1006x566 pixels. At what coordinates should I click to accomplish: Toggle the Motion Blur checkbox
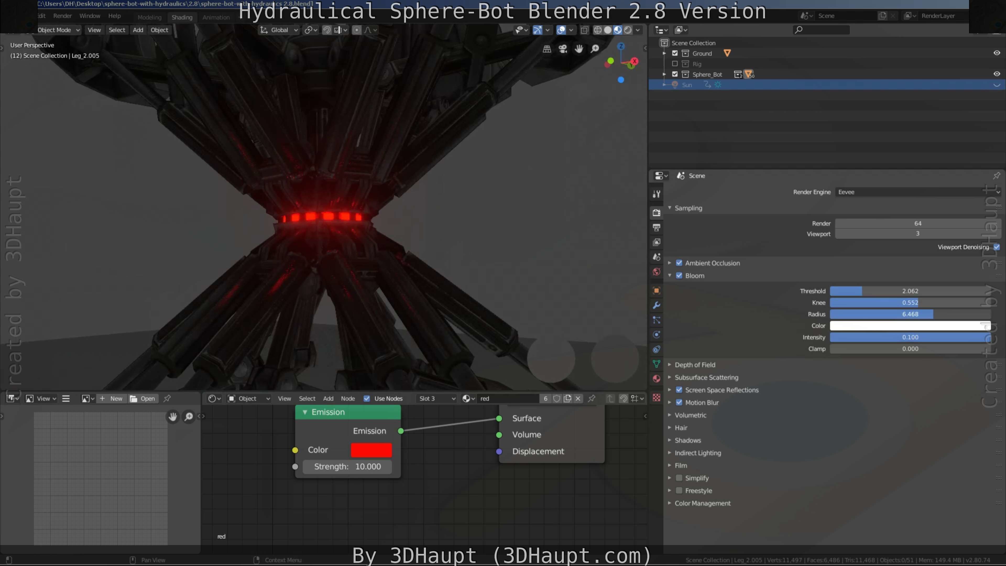[x=679, y=402]
